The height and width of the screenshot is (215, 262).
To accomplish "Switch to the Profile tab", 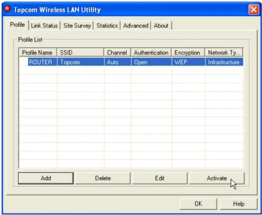I will 17,25.
